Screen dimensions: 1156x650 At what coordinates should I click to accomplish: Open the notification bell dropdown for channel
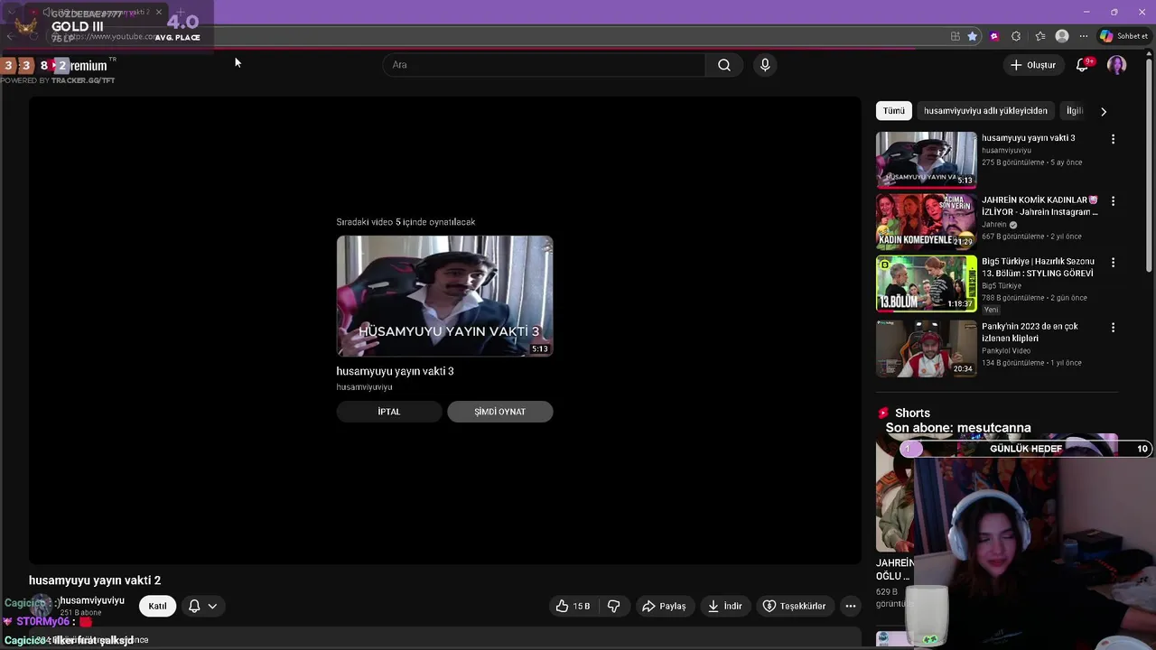(x=202, y=606)
